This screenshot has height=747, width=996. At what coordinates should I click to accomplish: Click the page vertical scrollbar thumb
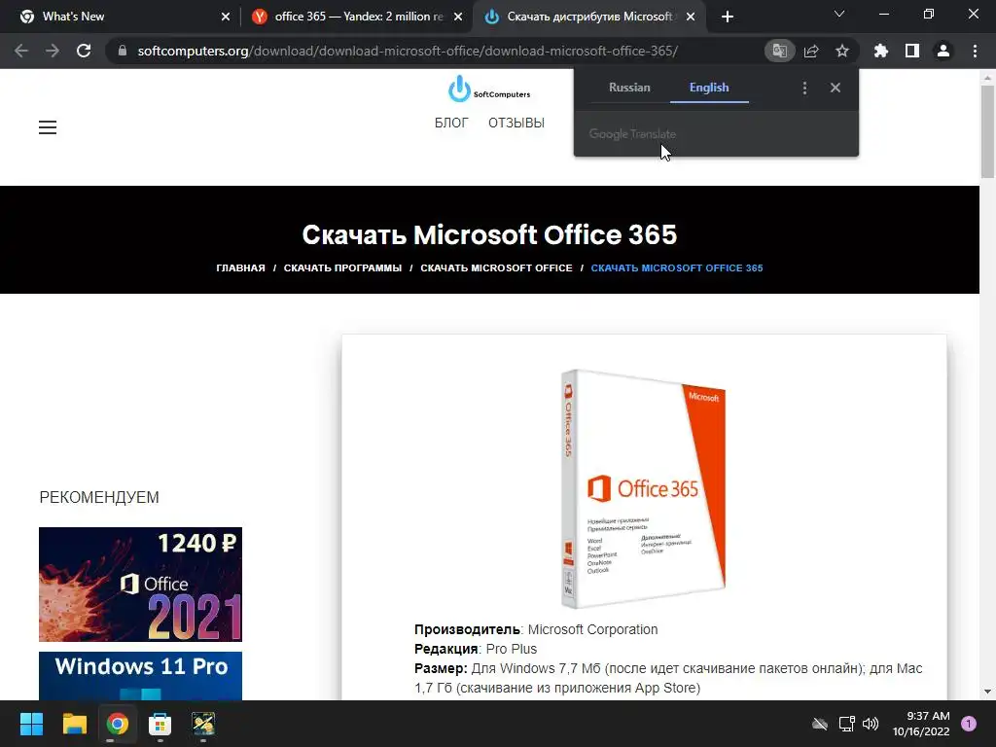coord(987,130)
